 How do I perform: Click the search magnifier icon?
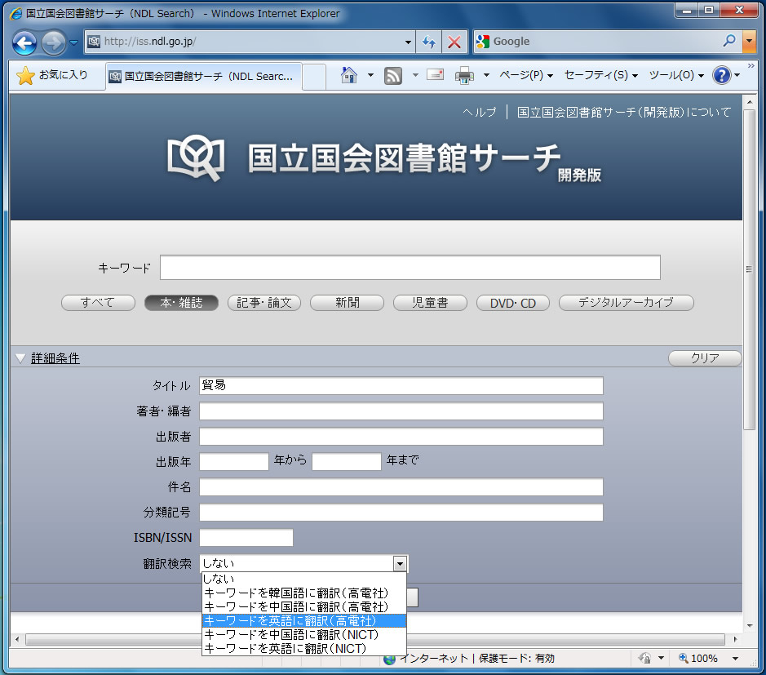(x=729, y=41)
